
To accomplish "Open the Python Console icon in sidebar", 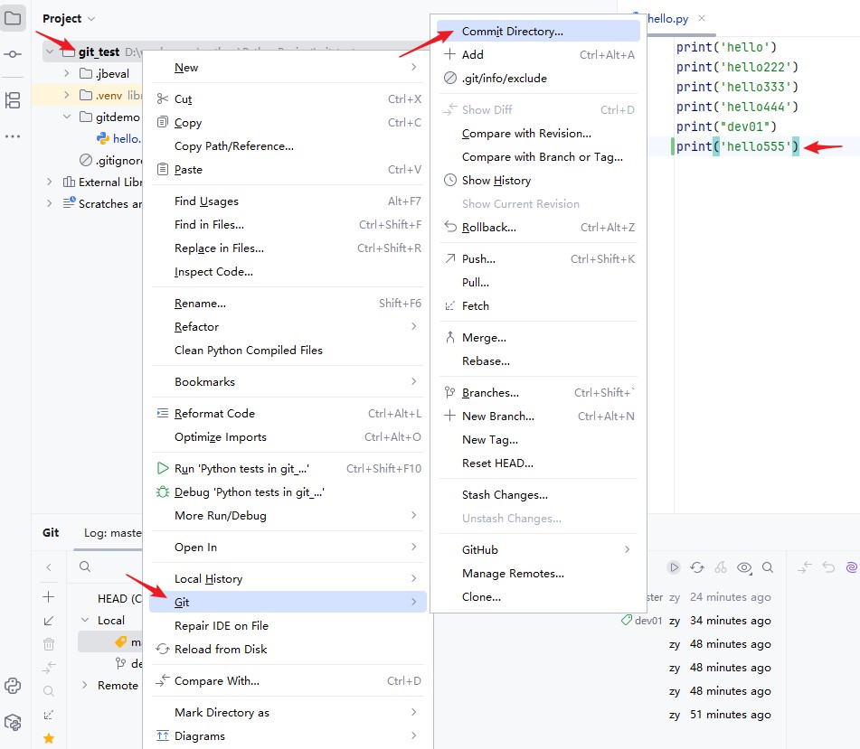I will pos(13,686).
